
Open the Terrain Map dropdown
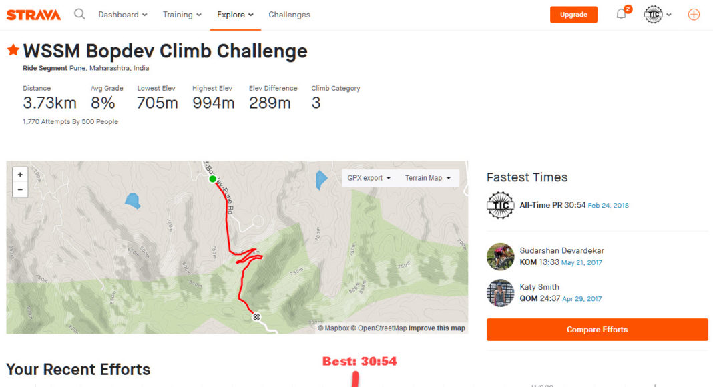coord(427,178)
